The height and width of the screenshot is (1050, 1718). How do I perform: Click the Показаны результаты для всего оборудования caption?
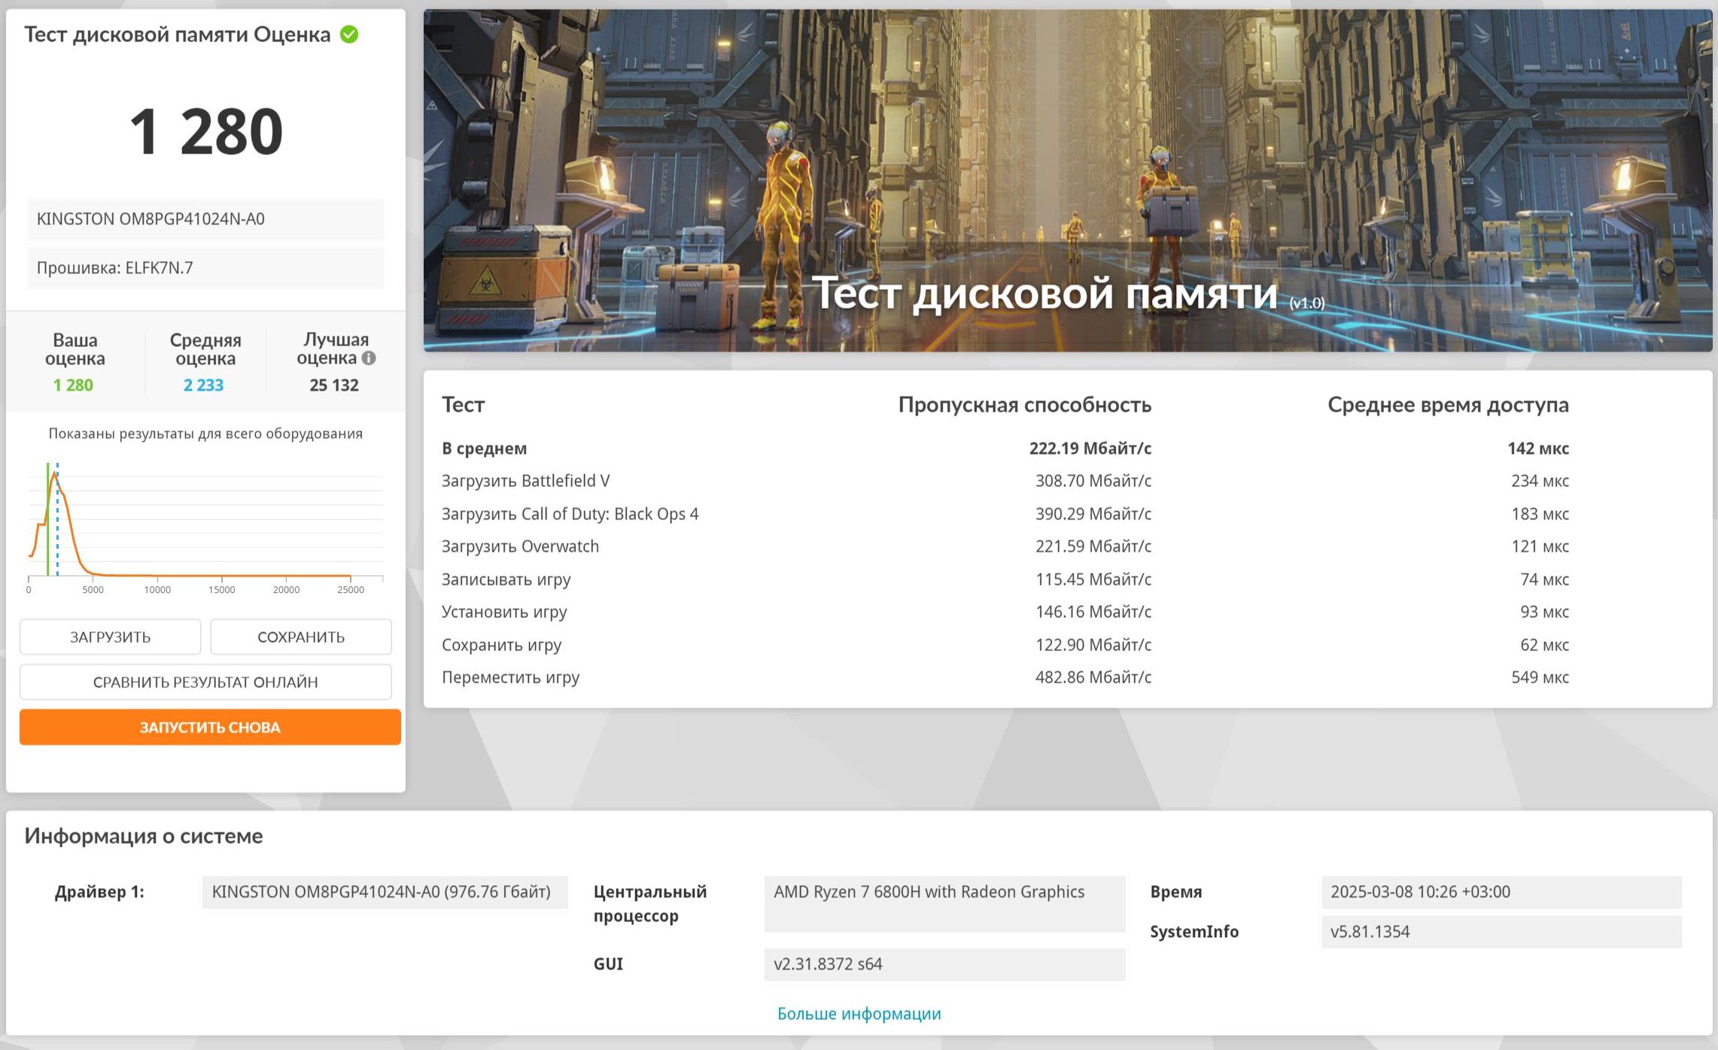coord(205,434)
